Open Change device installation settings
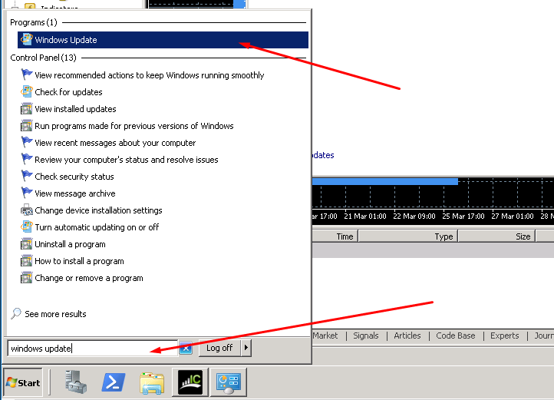Image resolution: width=554 pixels, height=400 pixels. tap(98, 210)
